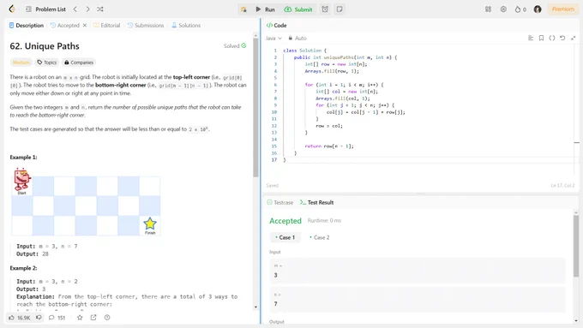Toggle the Auto lock setting
Viewport: 583px width, 328px height.
(298, 38)
